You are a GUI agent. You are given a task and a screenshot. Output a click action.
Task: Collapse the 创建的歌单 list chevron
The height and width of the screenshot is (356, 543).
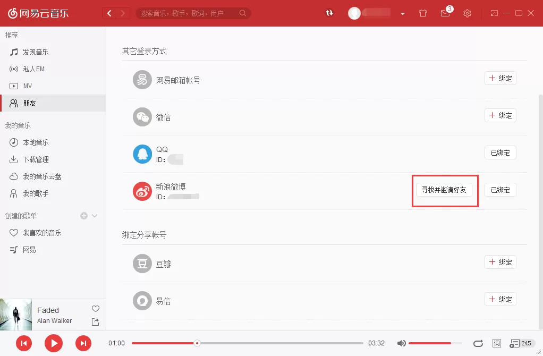[x=95, y=216]
